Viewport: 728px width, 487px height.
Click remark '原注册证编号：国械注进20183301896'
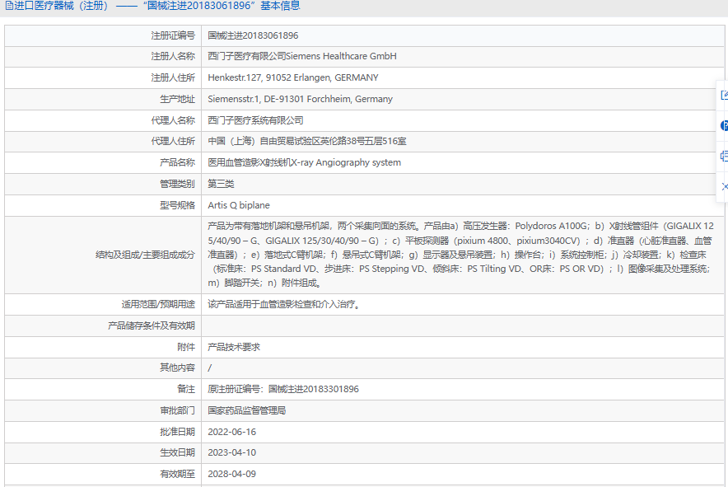click(x=283, y=389)
